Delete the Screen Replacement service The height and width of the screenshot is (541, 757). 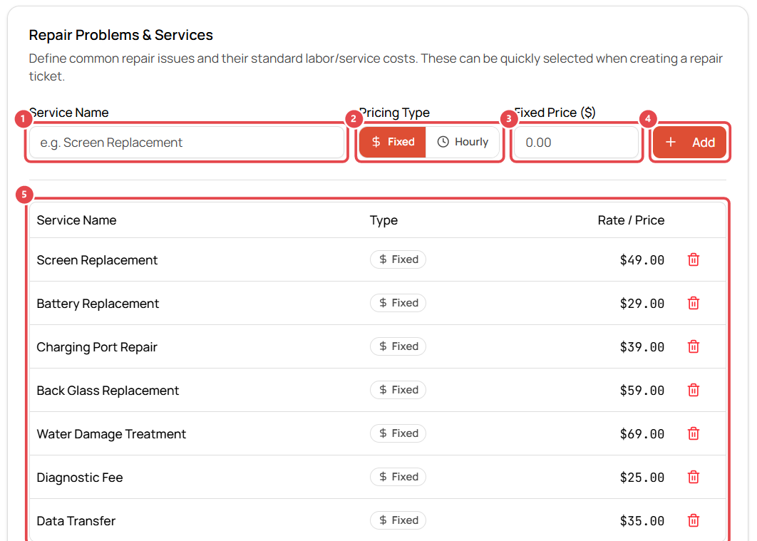click(694, 259)
